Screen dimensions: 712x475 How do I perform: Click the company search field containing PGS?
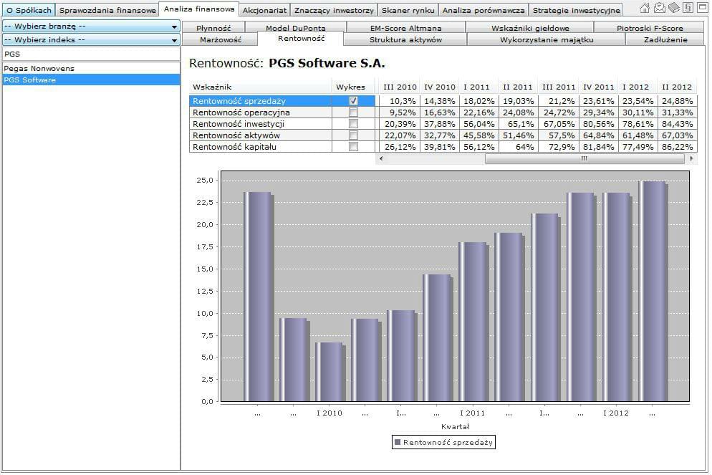(x=91, y=54)
